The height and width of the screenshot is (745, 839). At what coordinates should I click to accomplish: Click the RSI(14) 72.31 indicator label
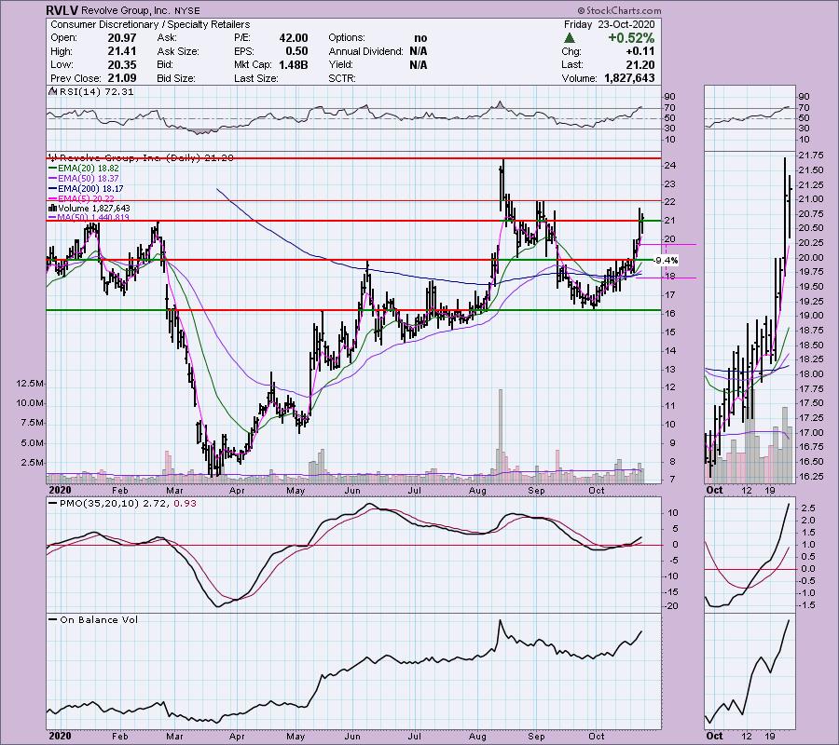(96, 91)
